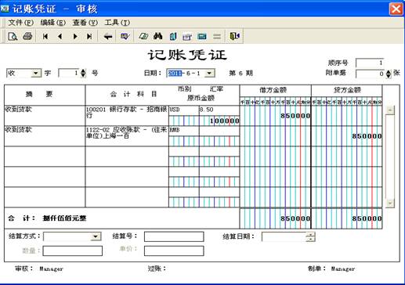
Task: Go to the first voucher record
Action: point(45,36)
